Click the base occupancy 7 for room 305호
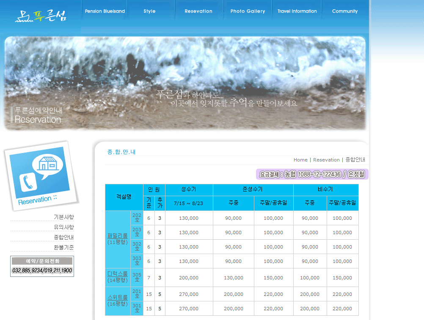 [149, 278]
